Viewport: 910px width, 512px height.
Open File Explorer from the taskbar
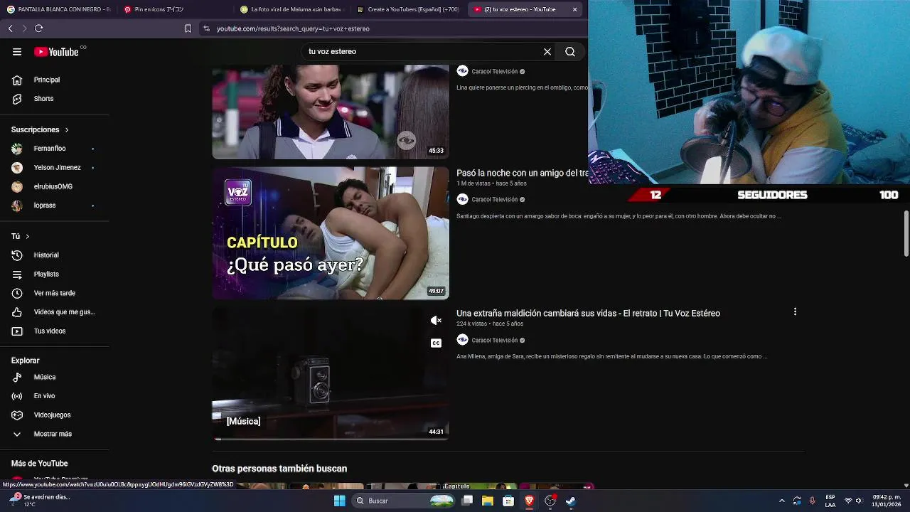488,501
